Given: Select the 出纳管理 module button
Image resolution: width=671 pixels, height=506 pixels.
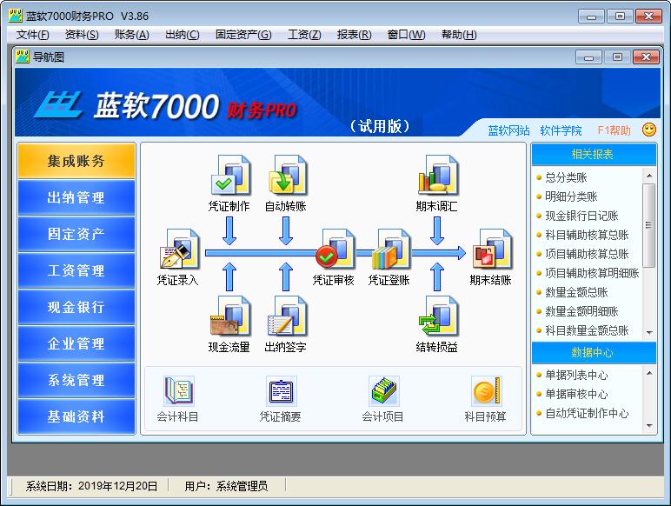Looking at the screenshot, I should 76,197.
